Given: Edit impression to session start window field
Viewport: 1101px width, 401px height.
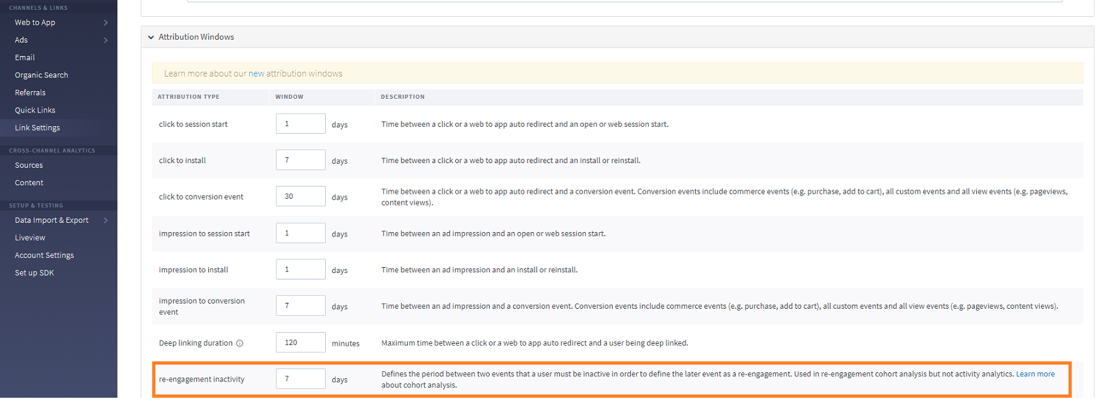Looking at the screenshot, I should pos(300,233).
